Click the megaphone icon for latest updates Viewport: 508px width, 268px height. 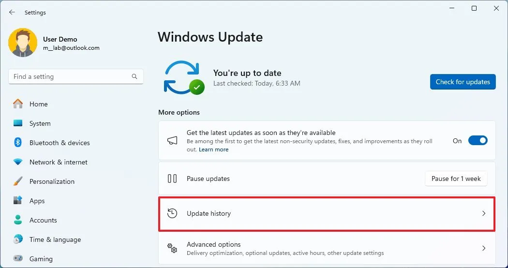(172, 140)
